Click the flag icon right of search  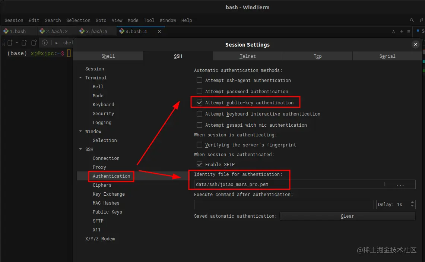click(421, 20)
